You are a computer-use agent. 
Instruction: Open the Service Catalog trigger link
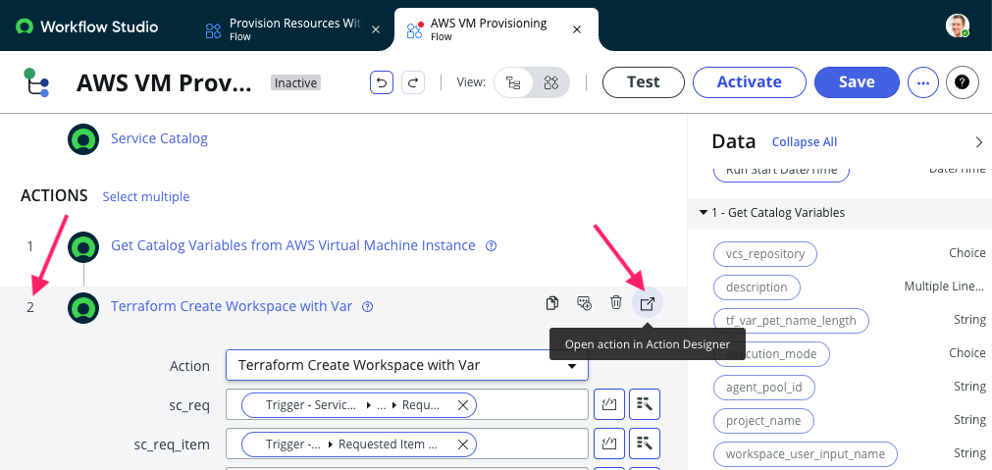159,138
